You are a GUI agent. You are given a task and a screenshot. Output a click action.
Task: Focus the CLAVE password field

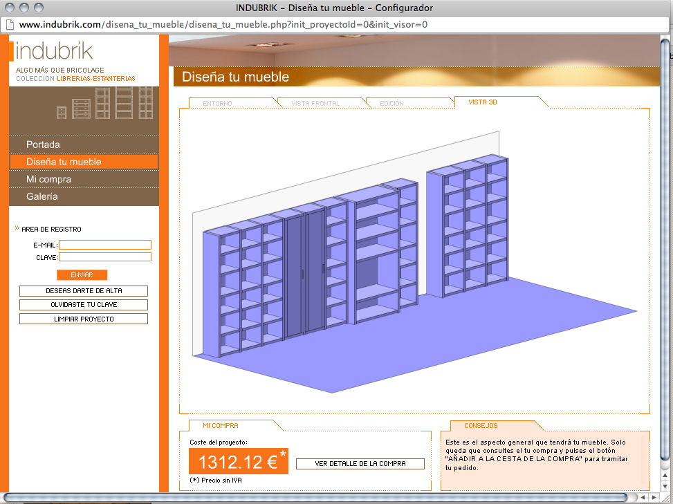105,257
